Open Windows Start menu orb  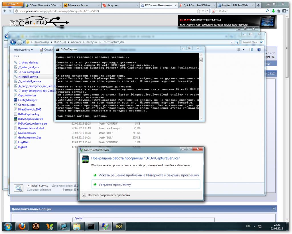tap(8, 226)
